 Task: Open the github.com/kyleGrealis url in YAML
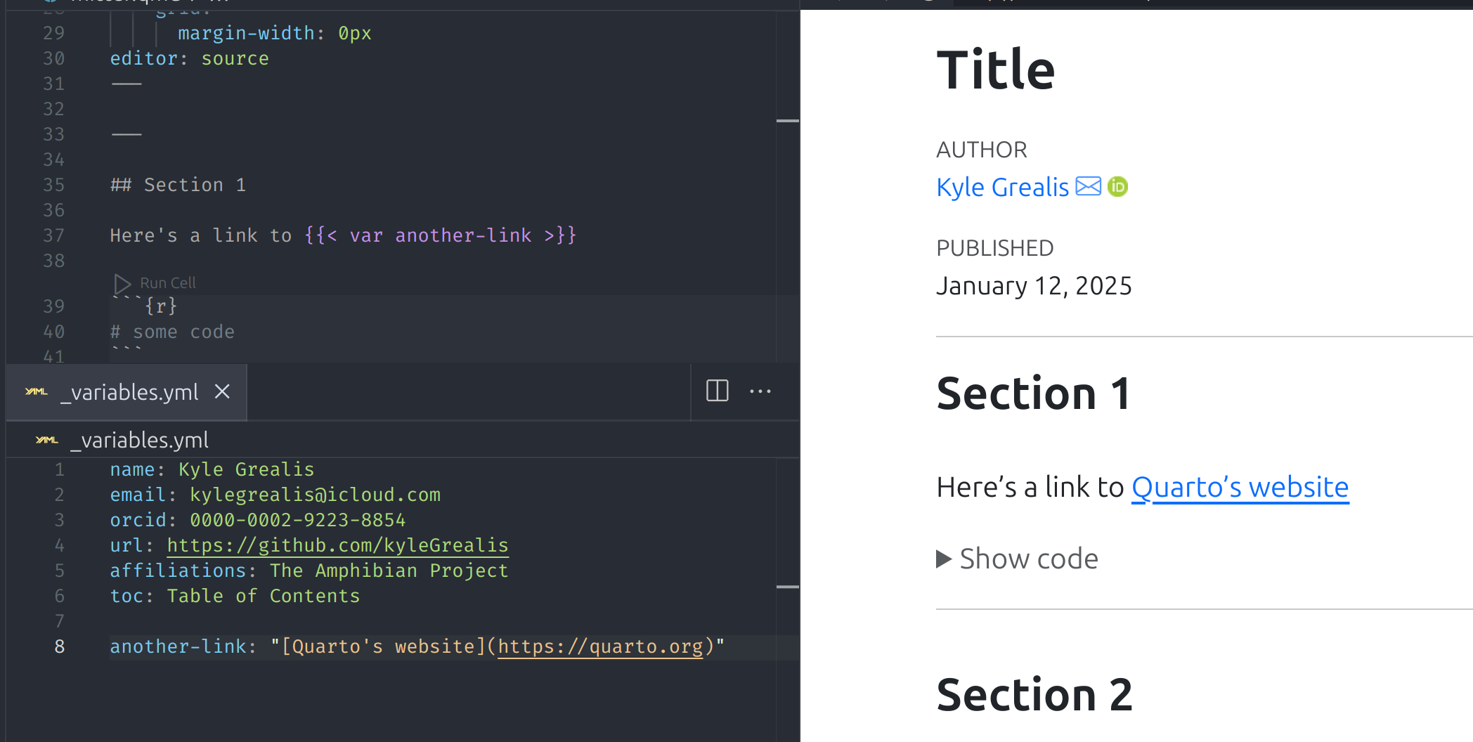point(337,545)
